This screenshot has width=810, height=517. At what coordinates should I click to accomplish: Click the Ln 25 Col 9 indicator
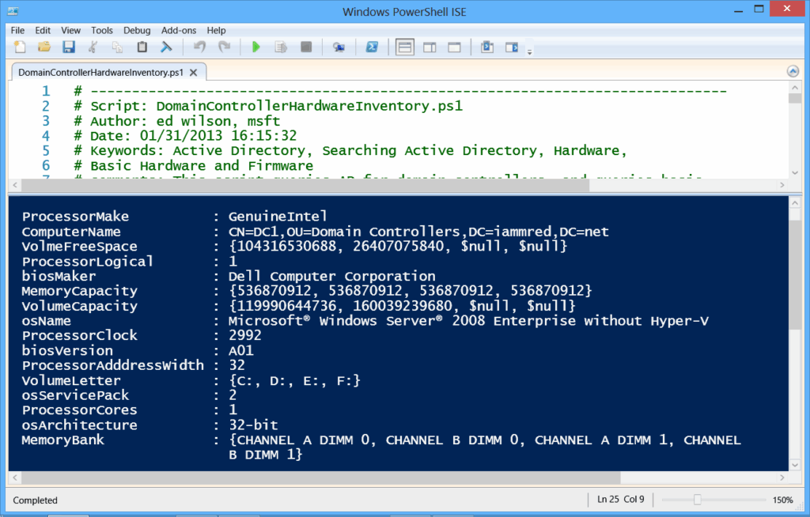click(620, 500)
